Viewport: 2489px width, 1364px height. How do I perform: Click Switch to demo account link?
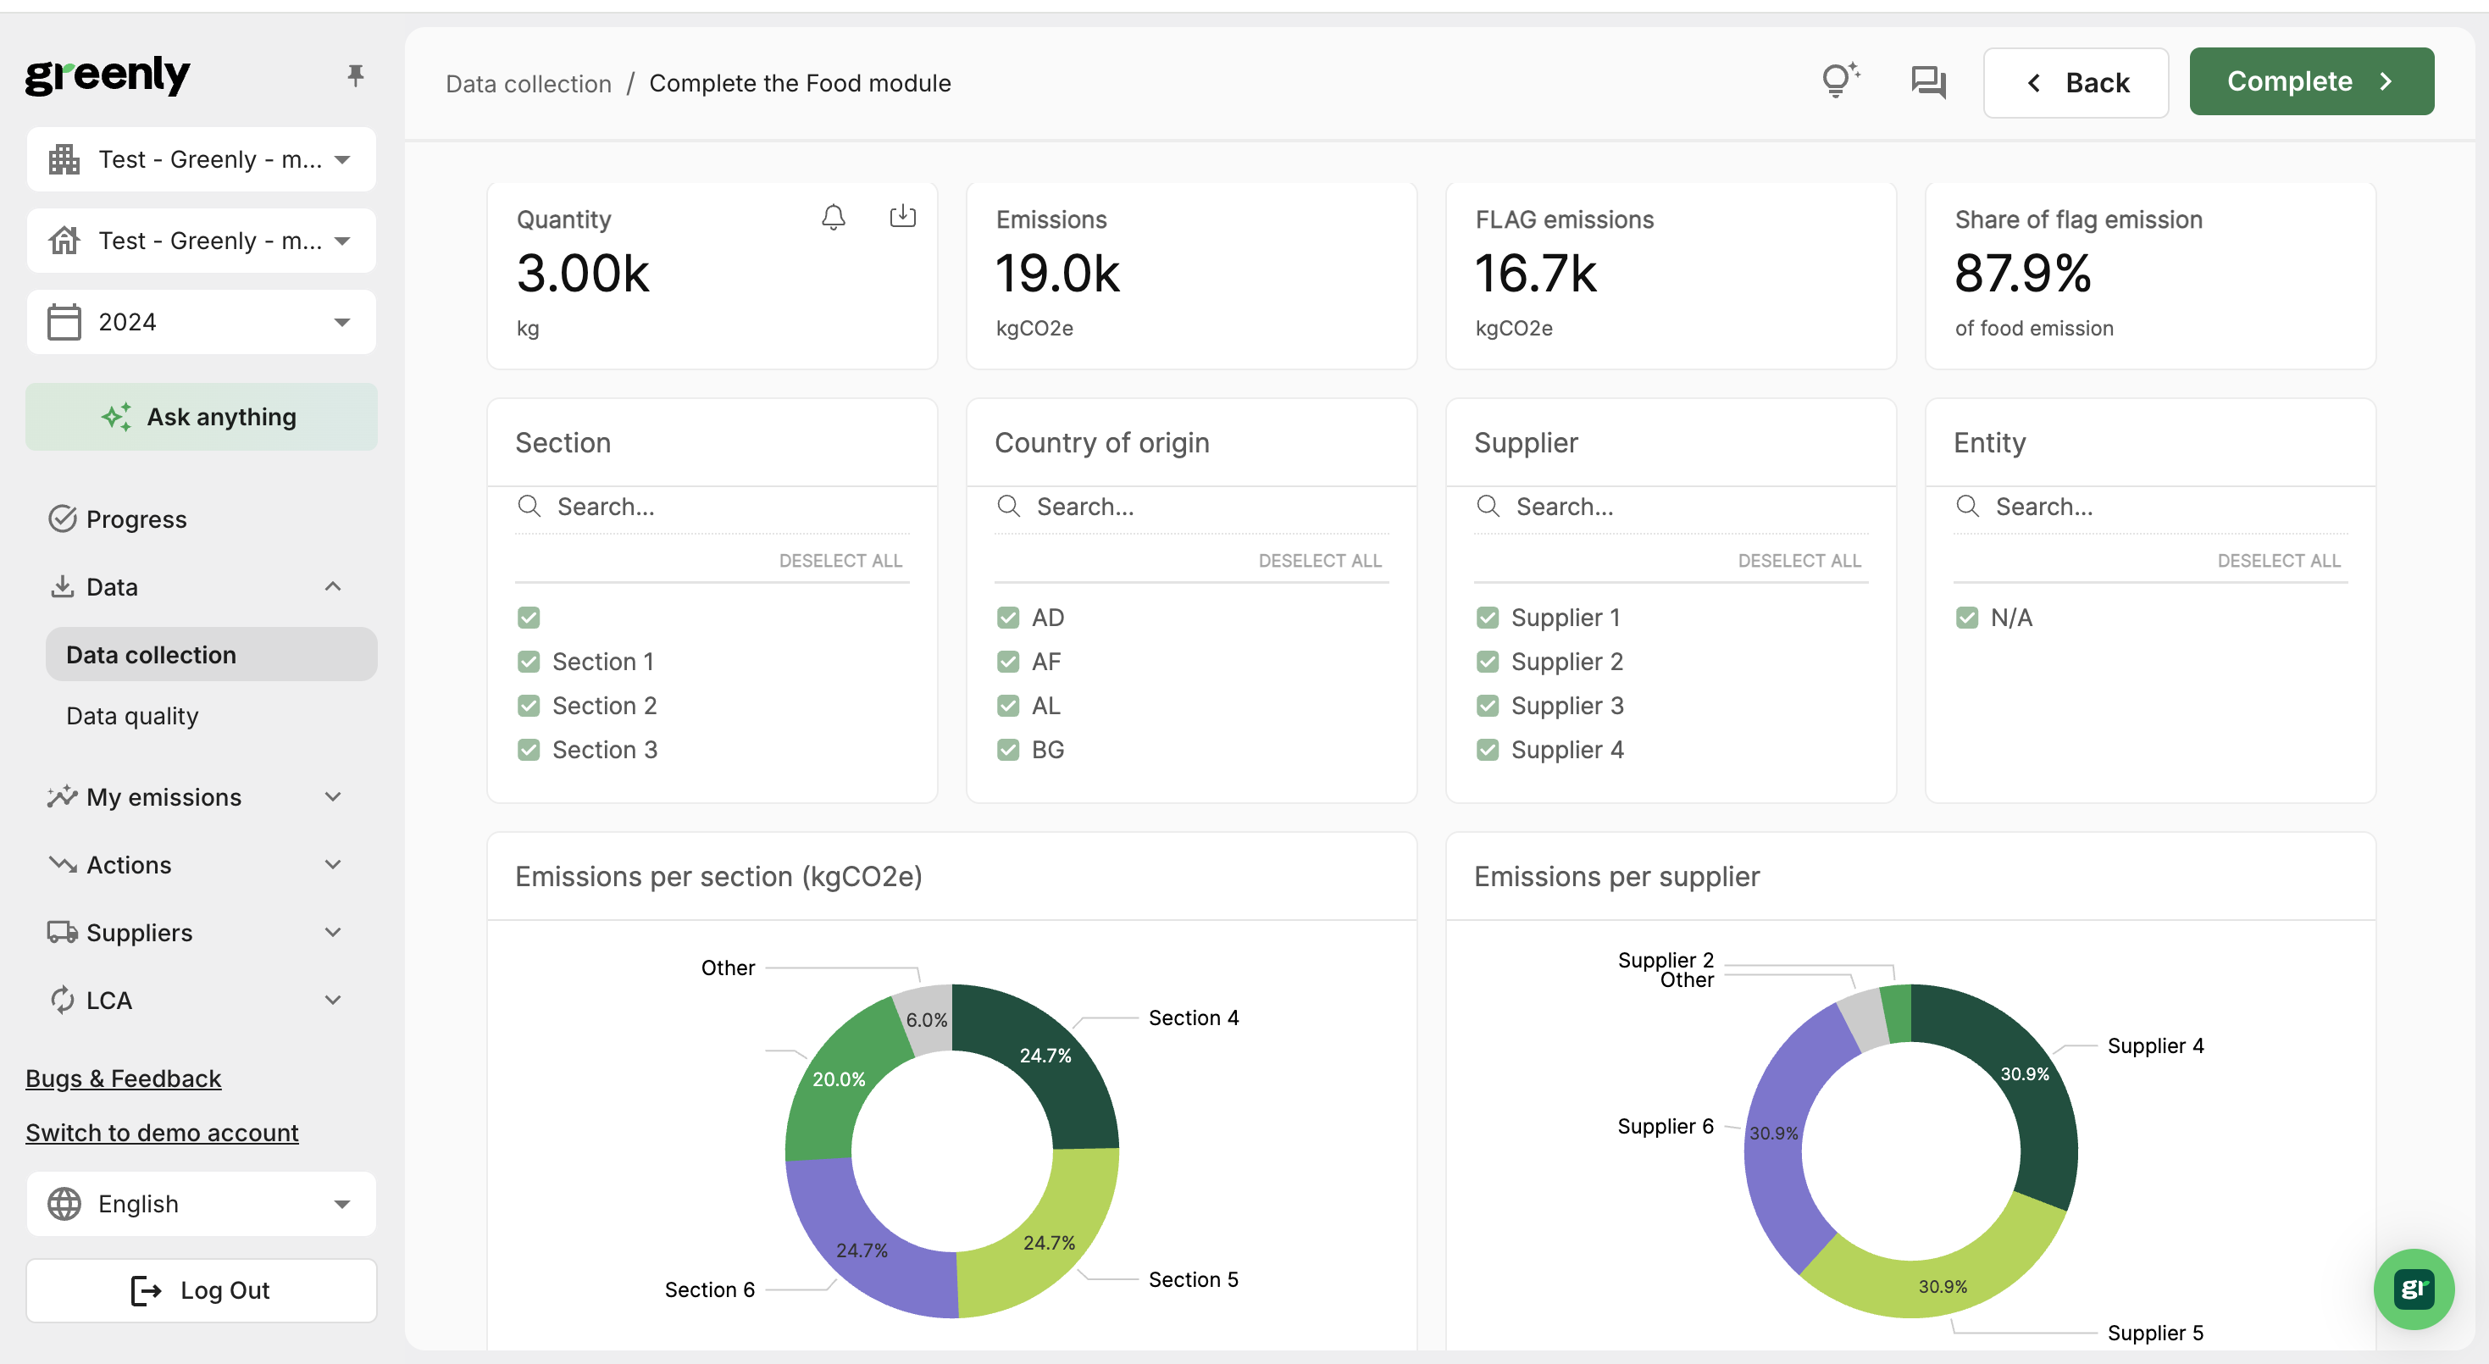click(x=163, y=1132)
